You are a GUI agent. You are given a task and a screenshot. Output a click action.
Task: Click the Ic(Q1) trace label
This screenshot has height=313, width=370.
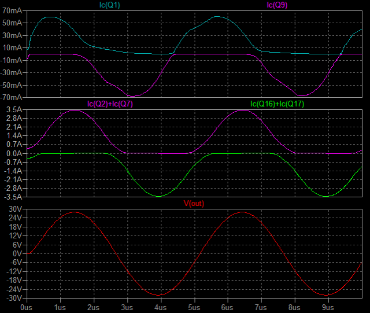coord(111,5)
